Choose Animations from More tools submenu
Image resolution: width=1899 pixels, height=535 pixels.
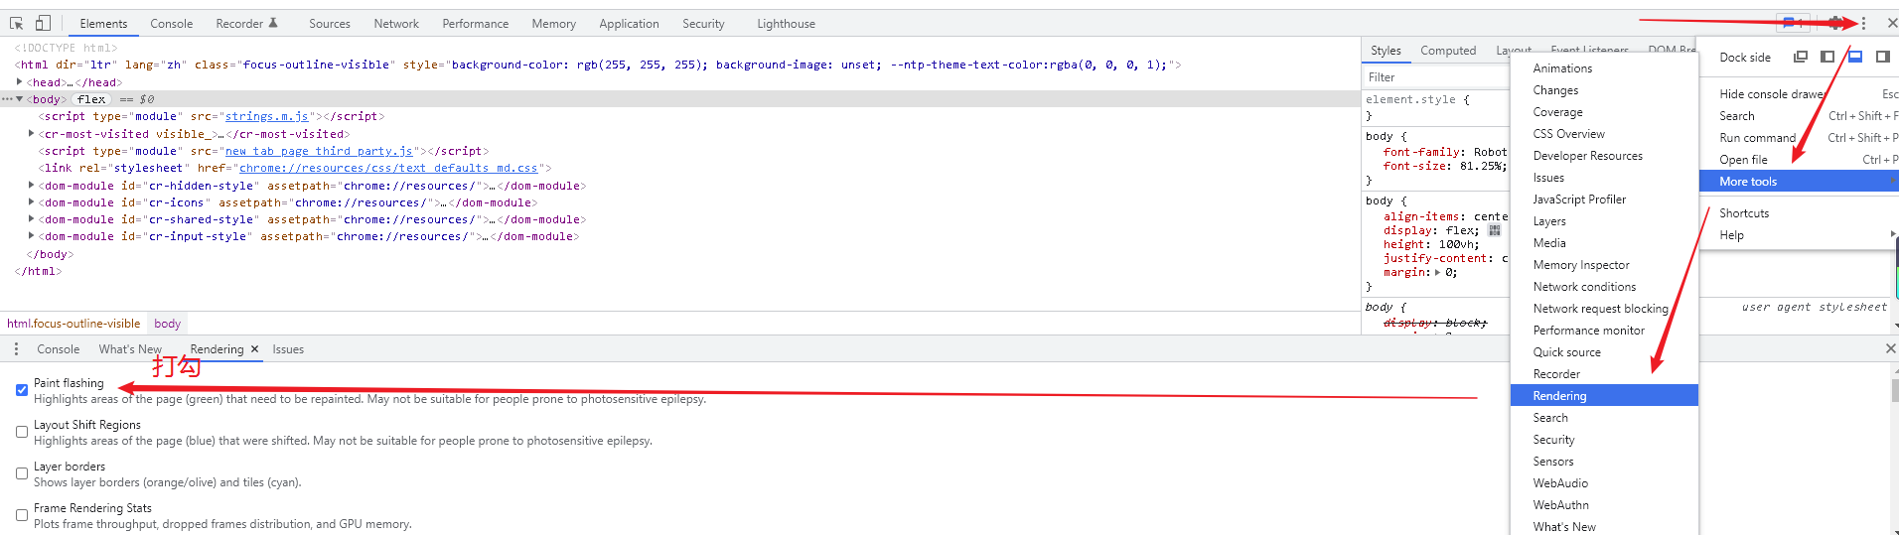pyautogui.click(x=1604, y=68)
